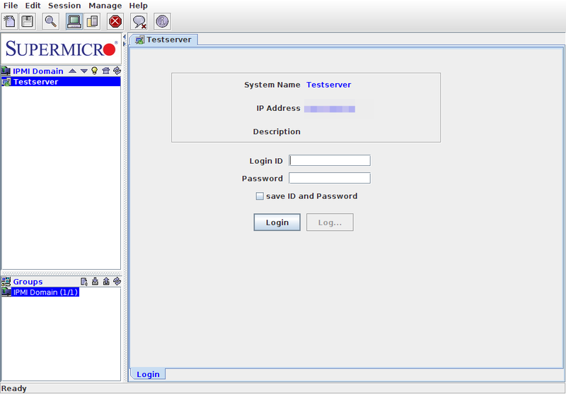Focus the Password input field
566x394 pixels.
[330, 178]
